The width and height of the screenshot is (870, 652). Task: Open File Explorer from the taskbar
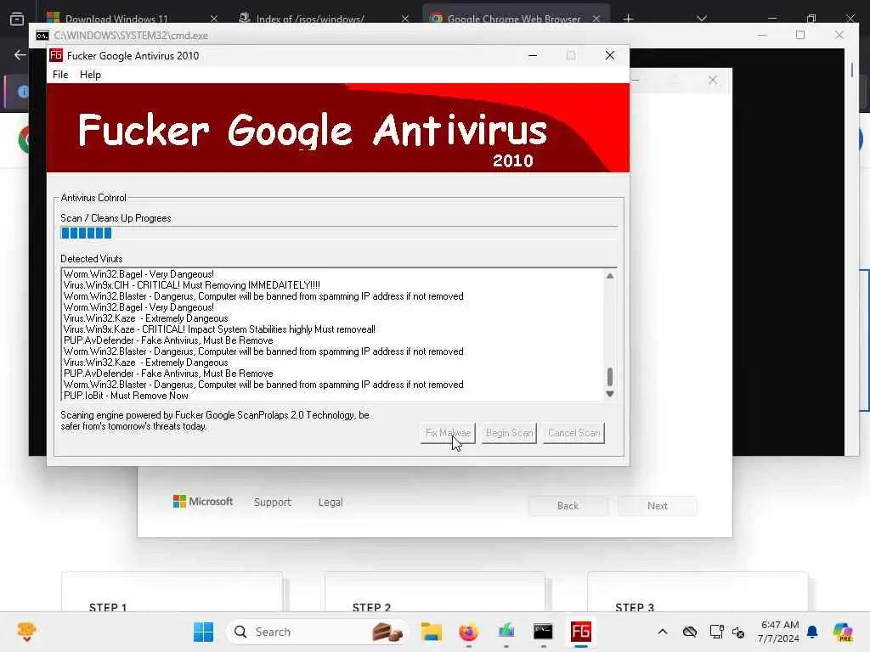point(431,632)
